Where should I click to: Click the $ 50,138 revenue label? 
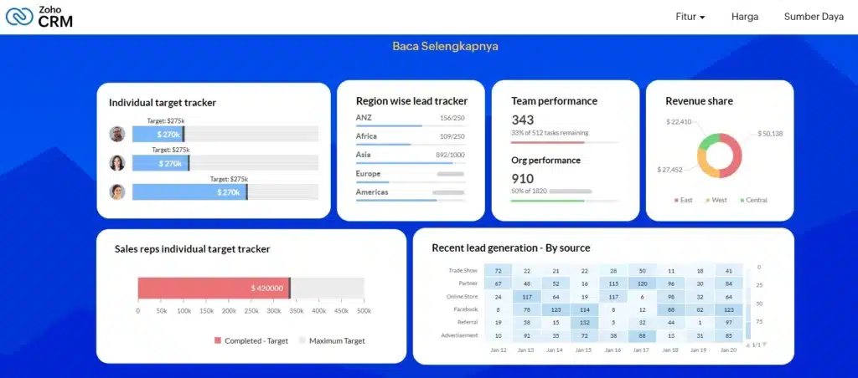pyautogui.click(x=771, y=133)
